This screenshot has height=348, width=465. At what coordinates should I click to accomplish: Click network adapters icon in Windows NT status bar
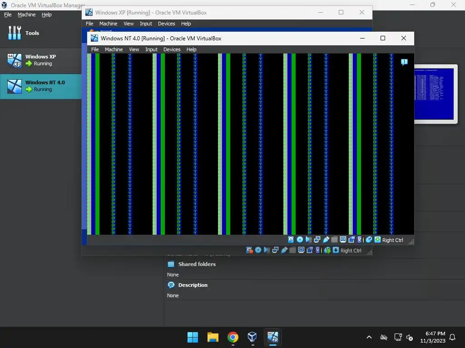tap(317, 240)
